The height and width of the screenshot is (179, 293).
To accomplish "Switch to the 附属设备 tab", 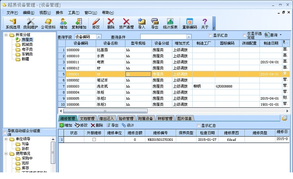I will [145, 118].
